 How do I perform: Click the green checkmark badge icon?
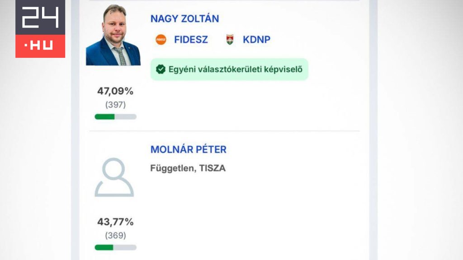[x=161, y=69]
